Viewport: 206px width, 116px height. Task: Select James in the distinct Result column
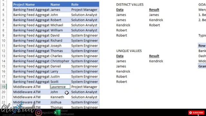[x=154, y=15]
